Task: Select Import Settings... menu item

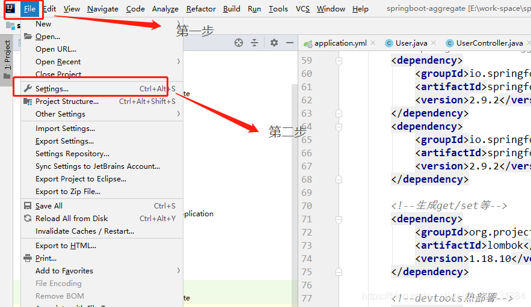Action: [102, 129]
